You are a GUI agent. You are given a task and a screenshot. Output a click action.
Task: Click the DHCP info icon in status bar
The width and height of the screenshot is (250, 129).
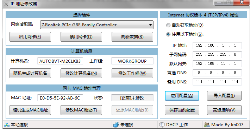point(162,125)
